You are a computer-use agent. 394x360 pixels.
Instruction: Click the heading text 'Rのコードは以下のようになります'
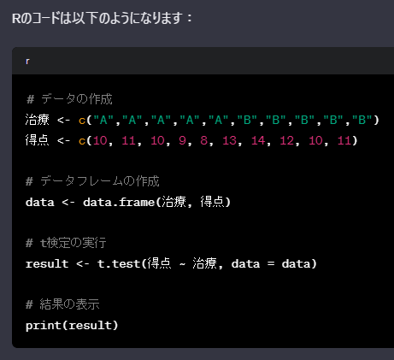97,18
